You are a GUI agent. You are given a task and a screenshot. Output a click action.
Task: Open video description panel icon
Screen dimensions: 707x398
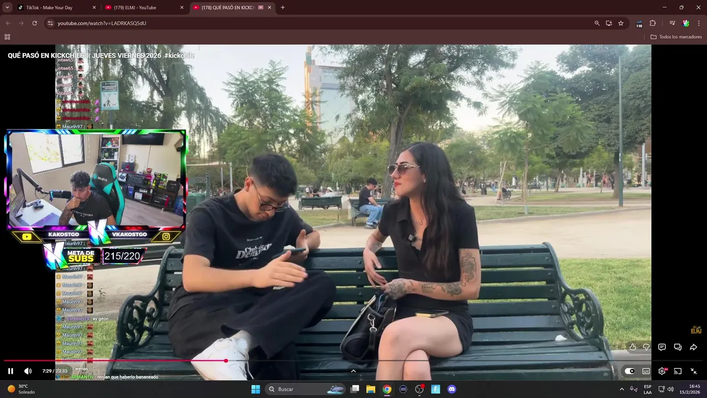(x=662, y=347)
